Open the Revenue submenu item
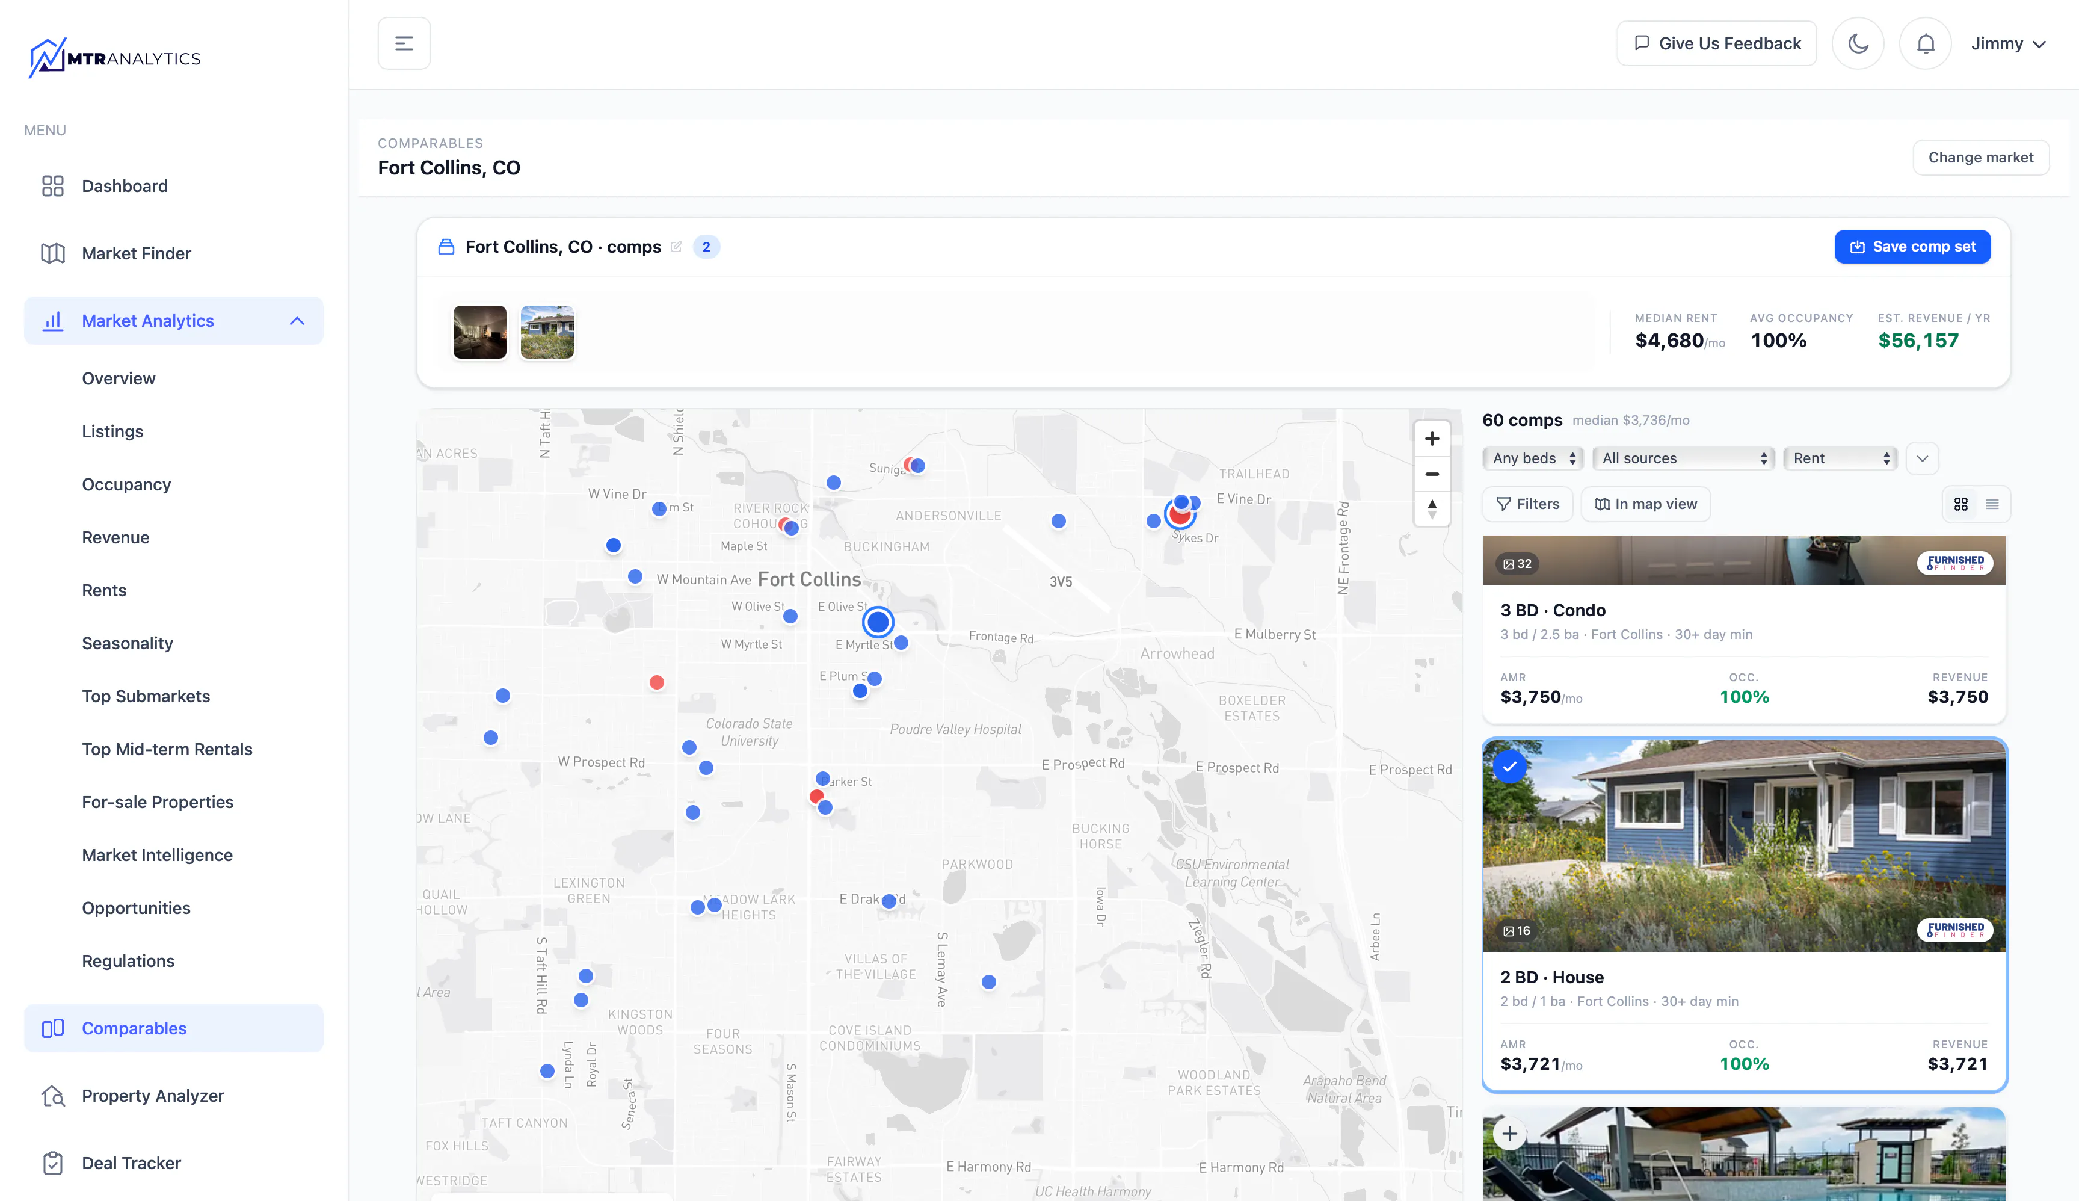The image size is (2079, 1201). (115, 538)
